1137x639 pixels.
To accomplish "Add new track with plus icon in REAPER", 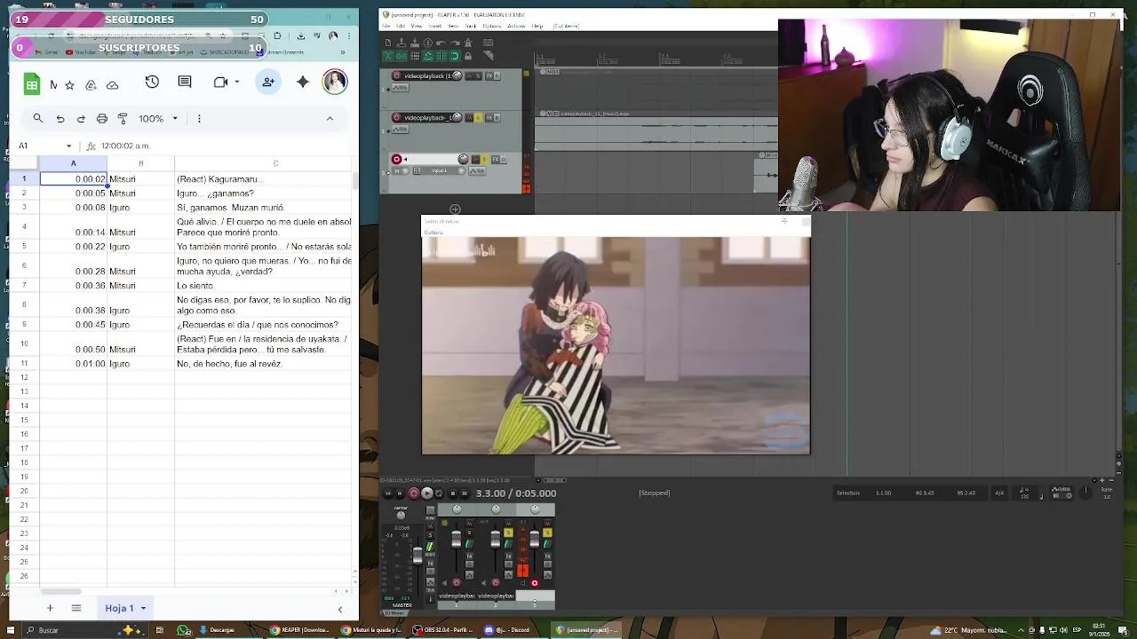I will [x=455, y=209].
